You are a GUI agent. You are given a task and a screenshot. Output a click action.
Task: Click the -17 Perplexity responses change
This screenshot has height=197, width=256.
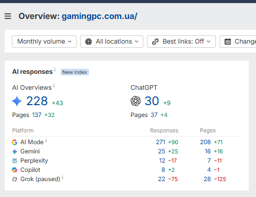click(172, 161)
